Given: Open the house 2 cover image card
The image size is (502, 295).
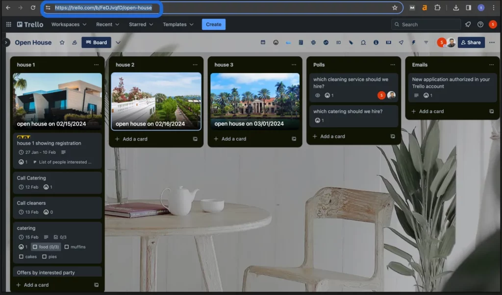Looking at the screenshot, I should pyautogui.click(x=156, y=101).
